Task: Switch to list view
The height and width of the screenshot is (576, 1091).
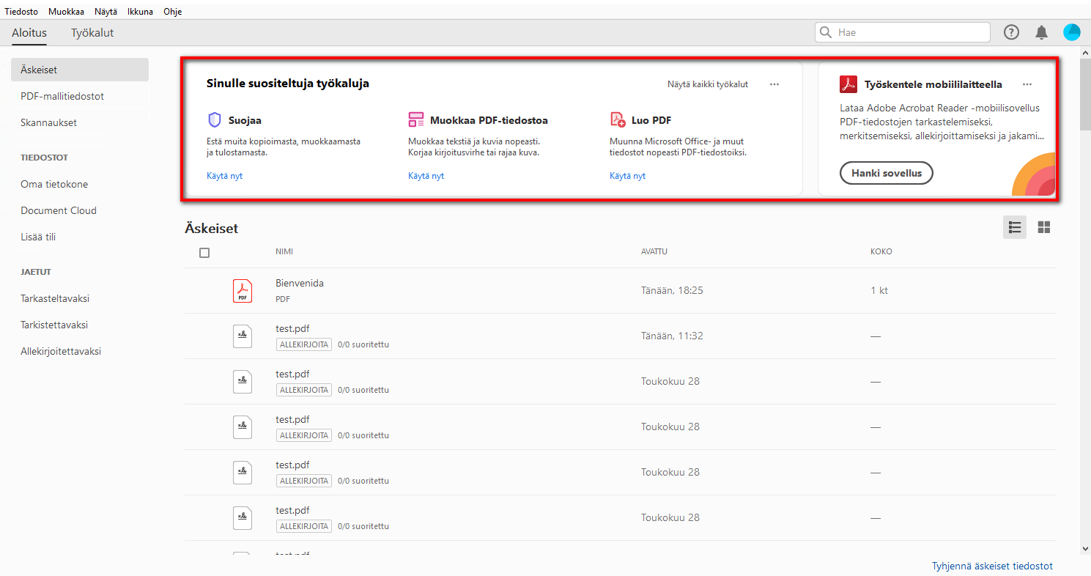Action: coord(1015,227)
